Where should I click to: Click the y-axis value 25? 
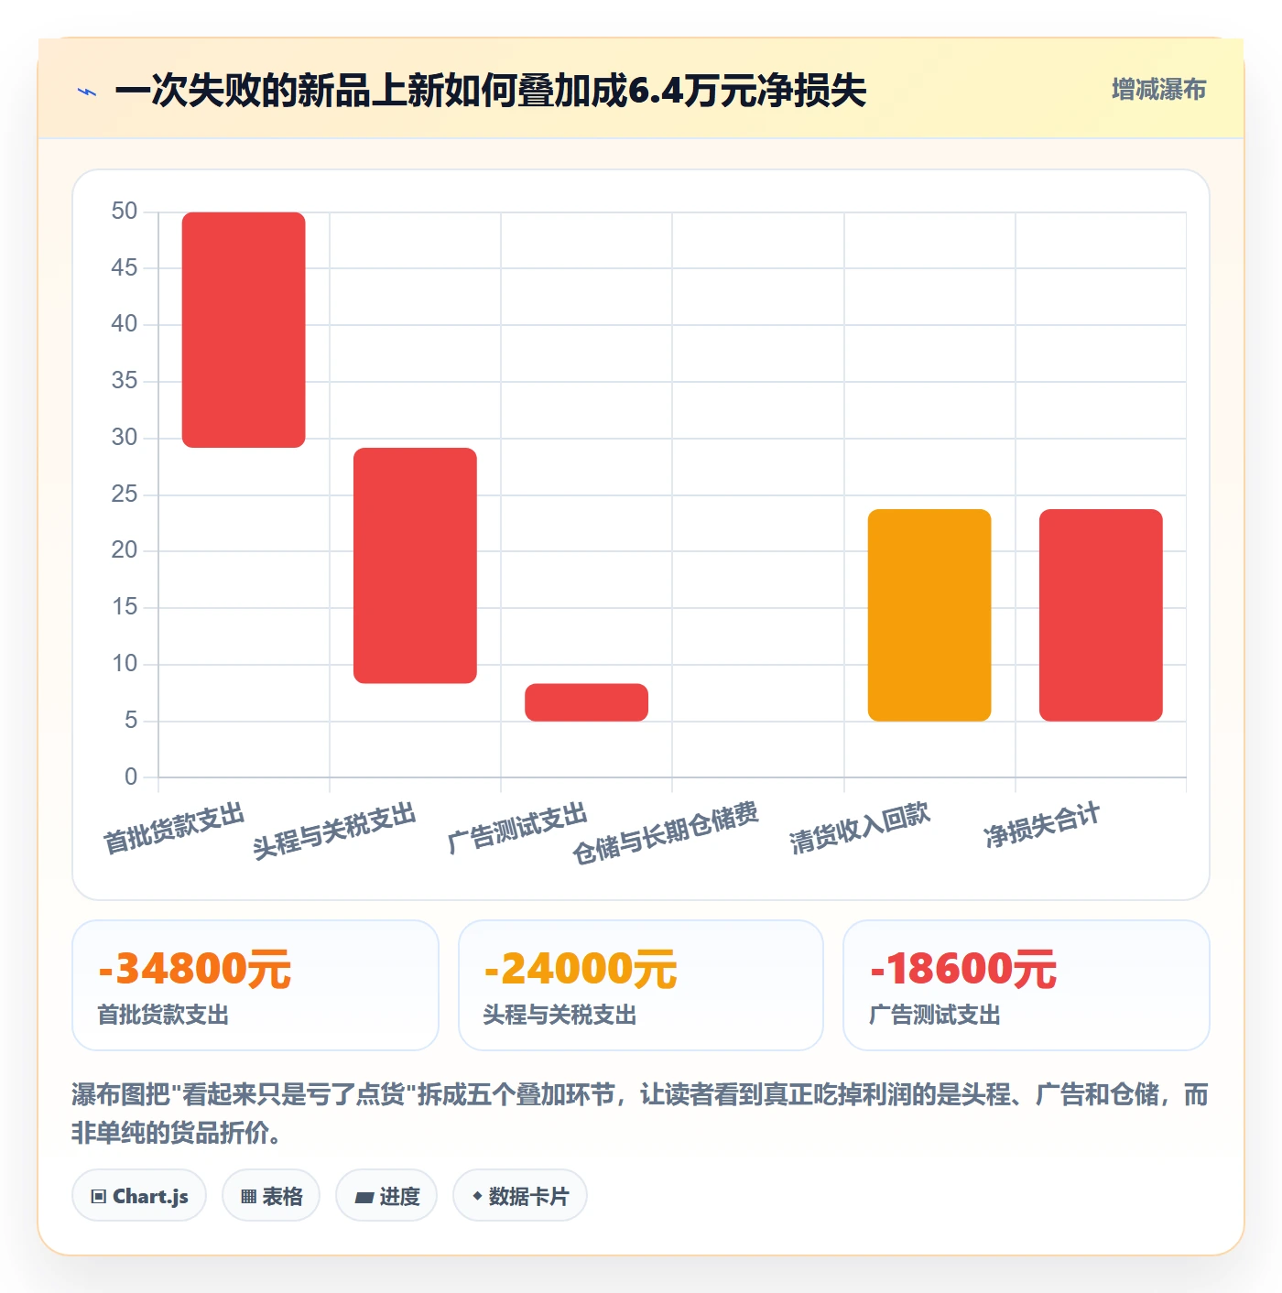coord(125,494)
